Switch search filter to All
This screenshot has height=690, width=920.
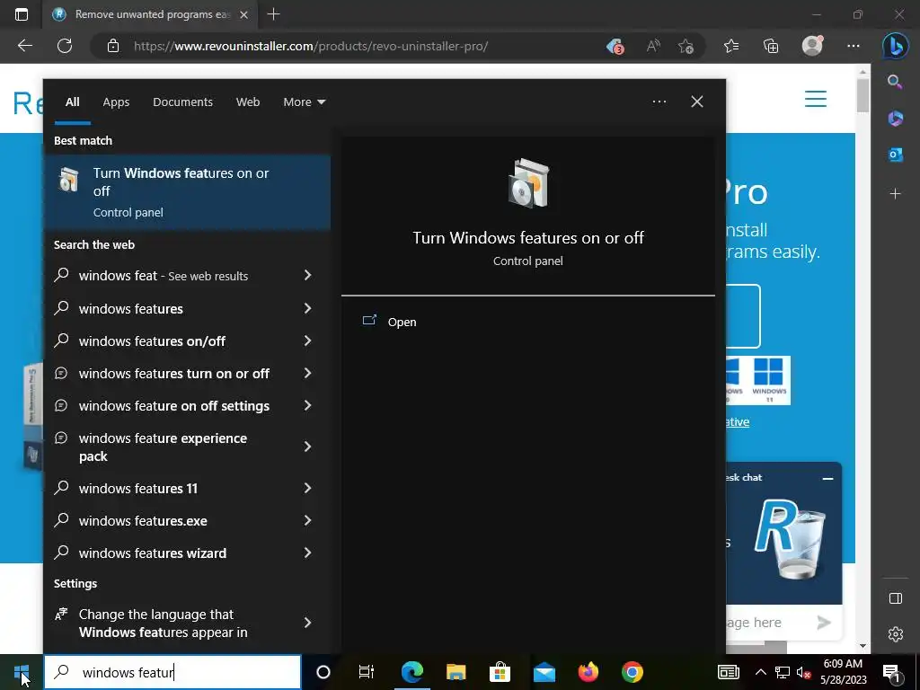pos(72,102)
